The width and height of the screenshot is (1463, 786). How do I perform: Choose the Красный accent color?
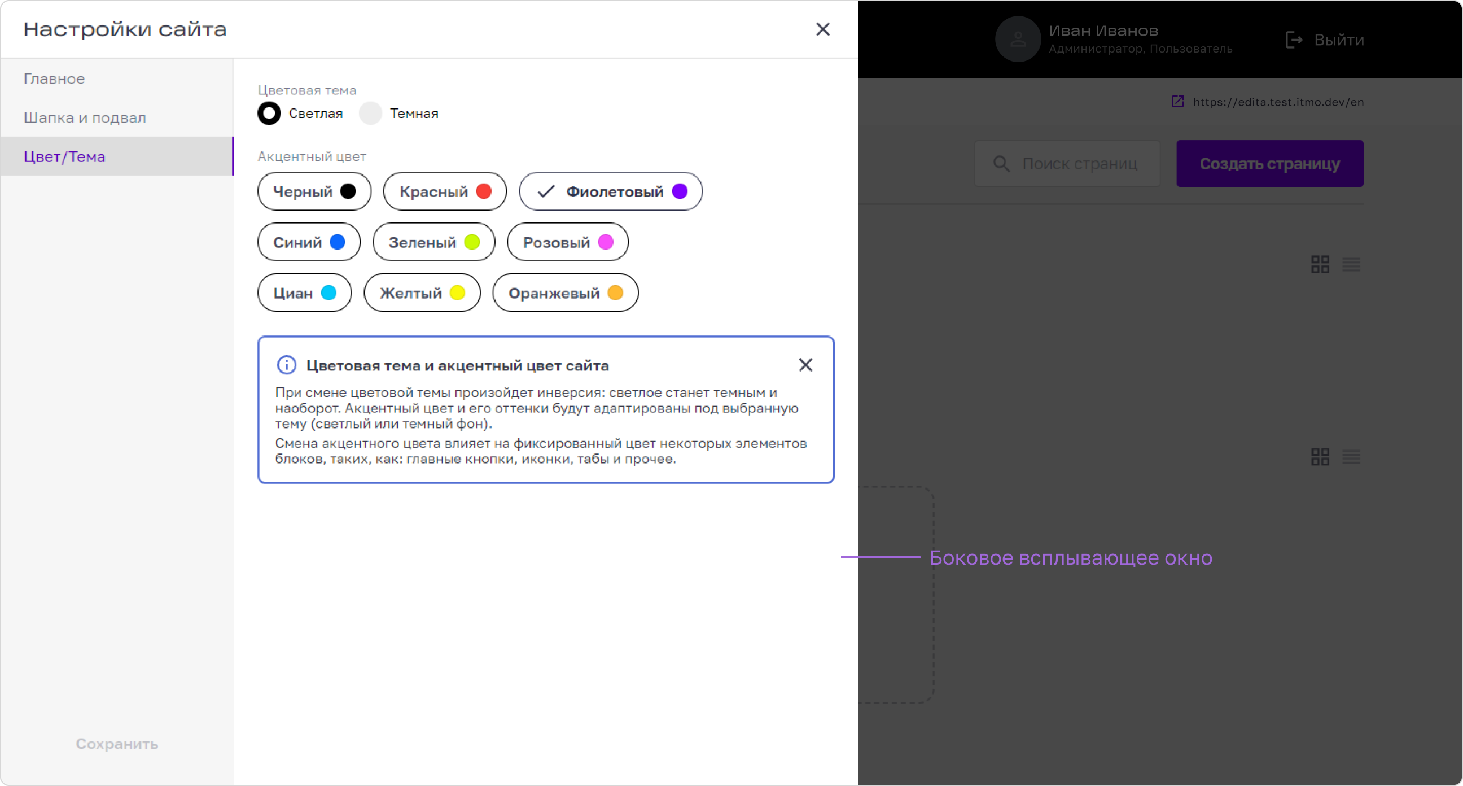[445, 191]
